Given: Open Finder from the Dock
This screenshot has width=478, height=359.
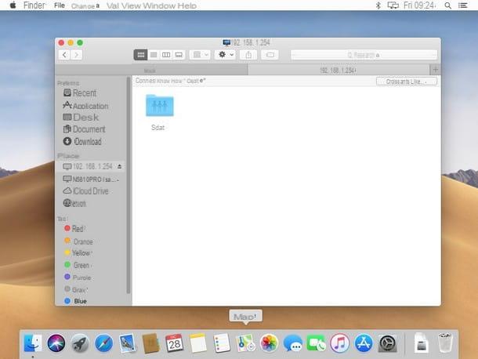Looking at the screenshot, I should click(33, 343).
